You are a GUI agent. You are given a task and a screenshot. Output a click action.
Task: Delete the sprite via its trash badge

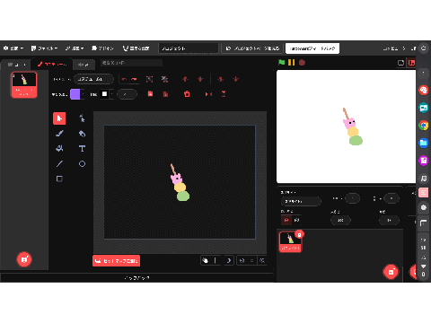coord(299,234)
